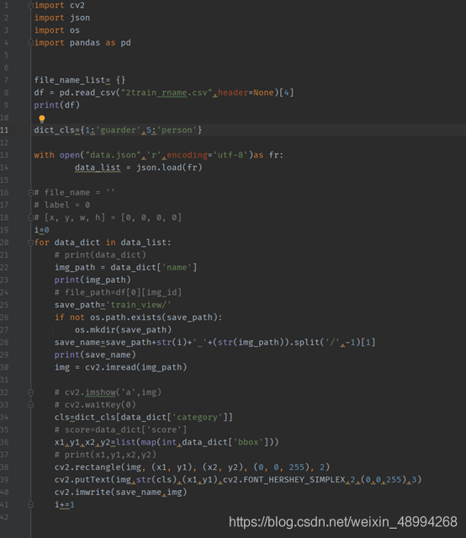Collapse the 'for data_dict in data_list' loop
Viewport: 466px width, 538px height.
30,242
